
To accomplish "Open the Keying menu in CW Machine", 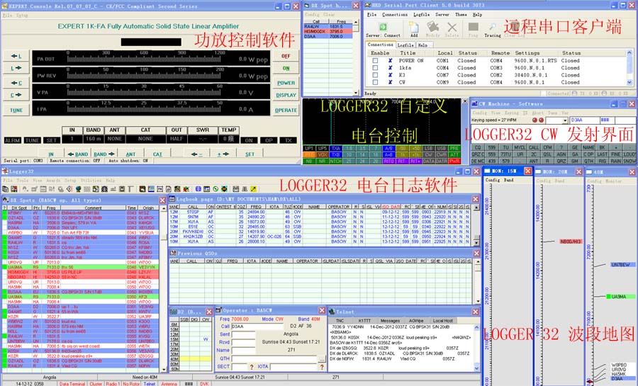I will pyautogui.click(x=511, y=113).
